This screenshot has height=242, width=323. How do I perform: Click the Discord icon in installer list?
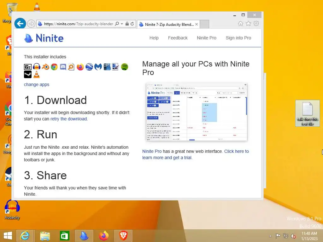[63, 67]
